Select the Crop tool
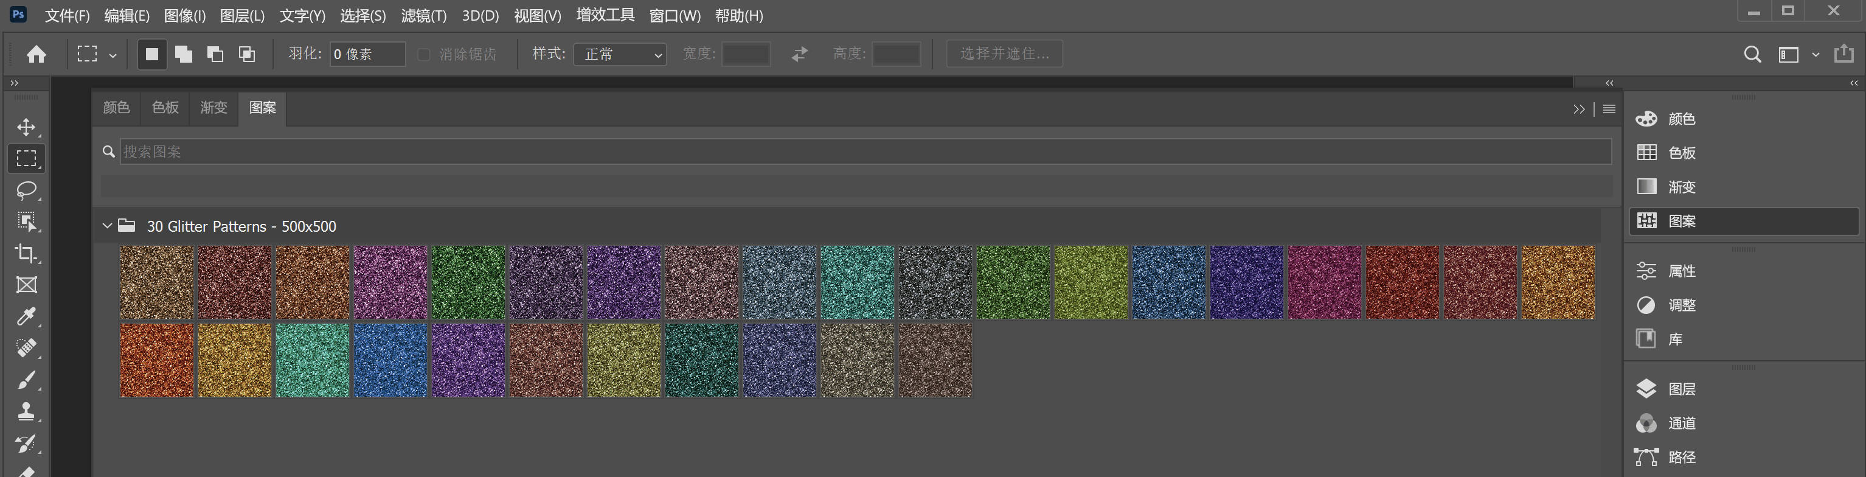This screenshot has width=1866, height=477. coord(26,253)
